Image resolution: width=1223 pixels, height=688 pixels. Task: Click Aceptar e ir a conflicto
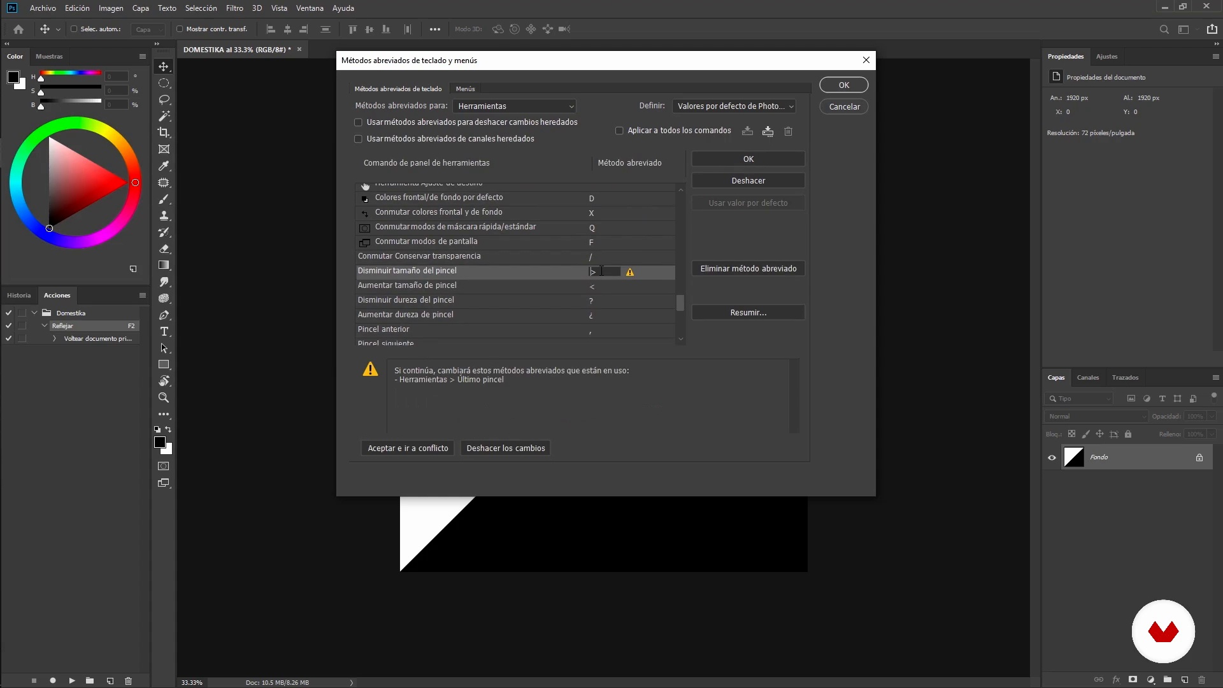coord(408,448)
